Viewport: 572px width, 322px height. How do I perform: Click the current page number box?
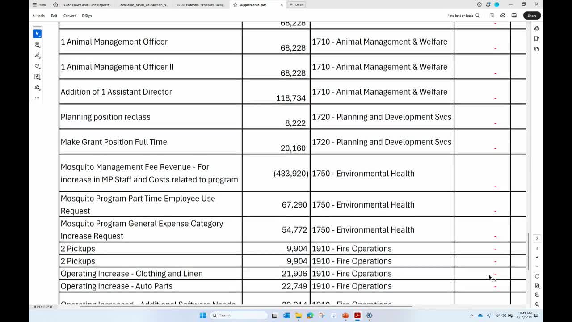pyautogui.click(x=537, y=248)
